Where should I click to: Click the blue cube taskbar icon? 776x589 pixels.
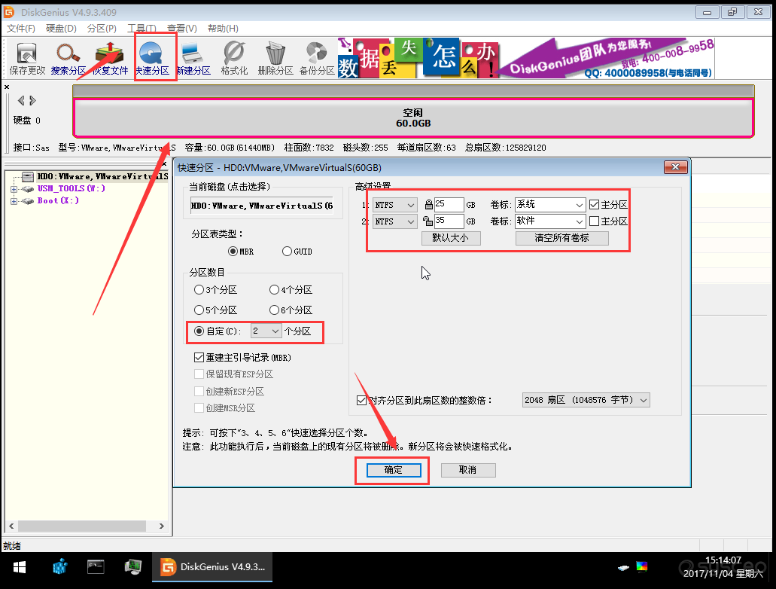(x=60, y=566)
